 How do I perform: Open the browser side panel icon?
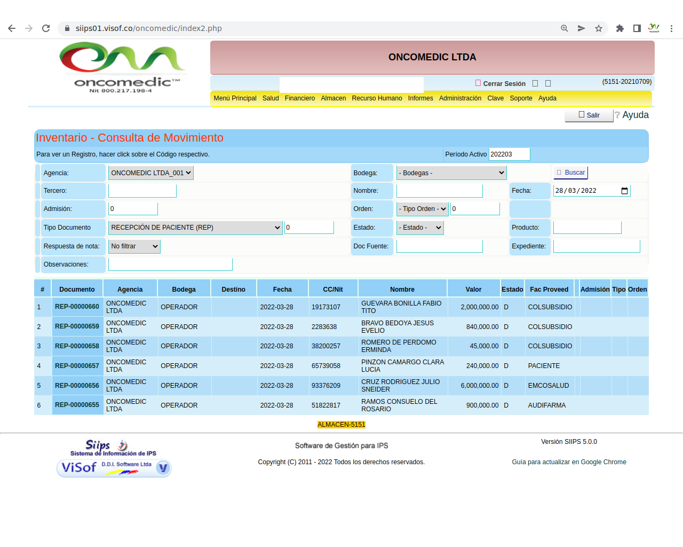(x=637, y=28)
